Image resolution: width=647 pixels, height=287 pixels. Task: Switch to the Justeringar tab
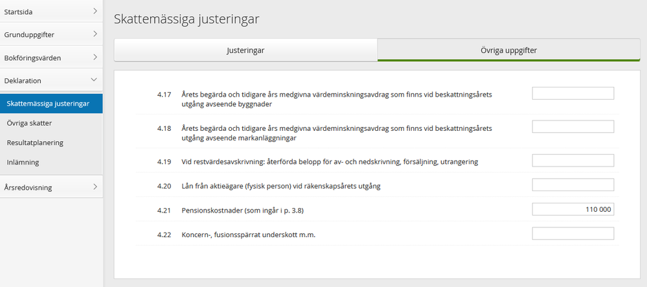(x=245, y=50)
